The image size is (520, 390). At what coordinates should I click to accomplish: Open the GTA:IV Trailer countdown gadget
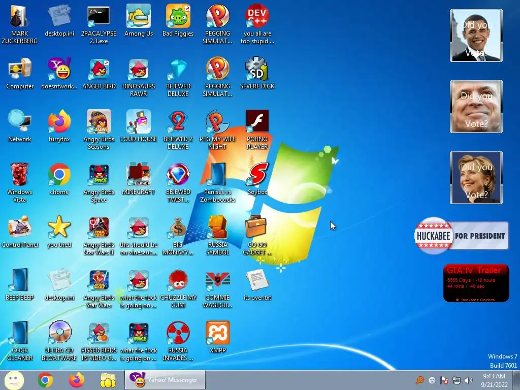[x=476, y=283]
